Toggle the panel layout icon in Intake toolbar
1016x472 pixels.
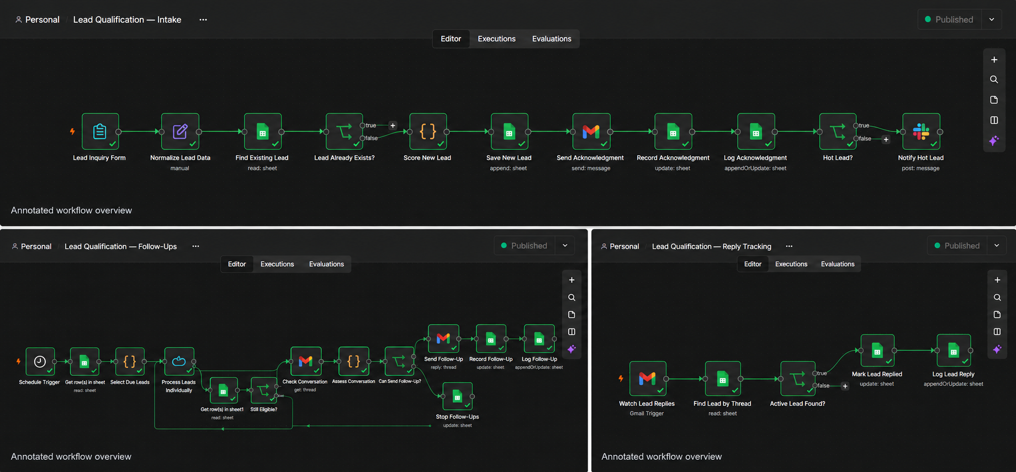tap(994, 120)
